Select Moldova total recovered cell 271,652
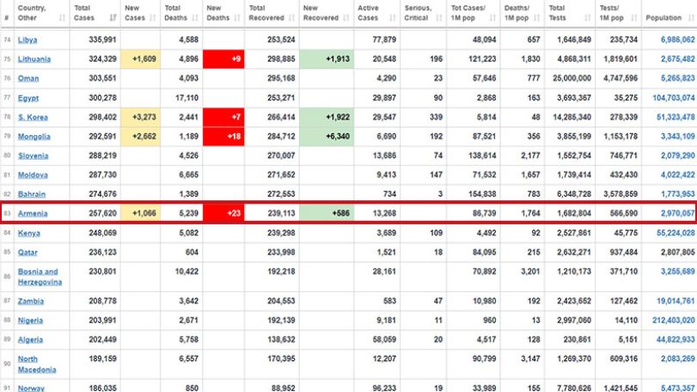697x392 pixels. pos(272,175)
